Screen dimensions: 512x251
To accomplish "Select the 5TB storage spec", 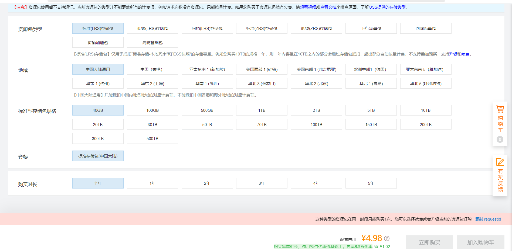I will click(371, 110).
